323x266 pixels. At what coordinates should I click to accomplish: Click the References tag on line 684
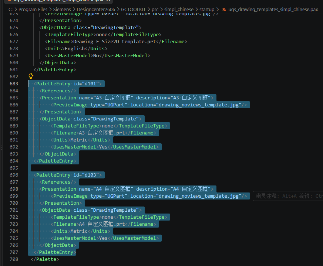(58, 91)
